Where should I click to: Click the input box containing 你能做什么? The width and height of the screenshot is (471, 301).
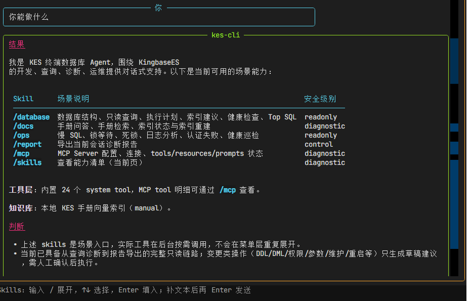pos(159,17)
